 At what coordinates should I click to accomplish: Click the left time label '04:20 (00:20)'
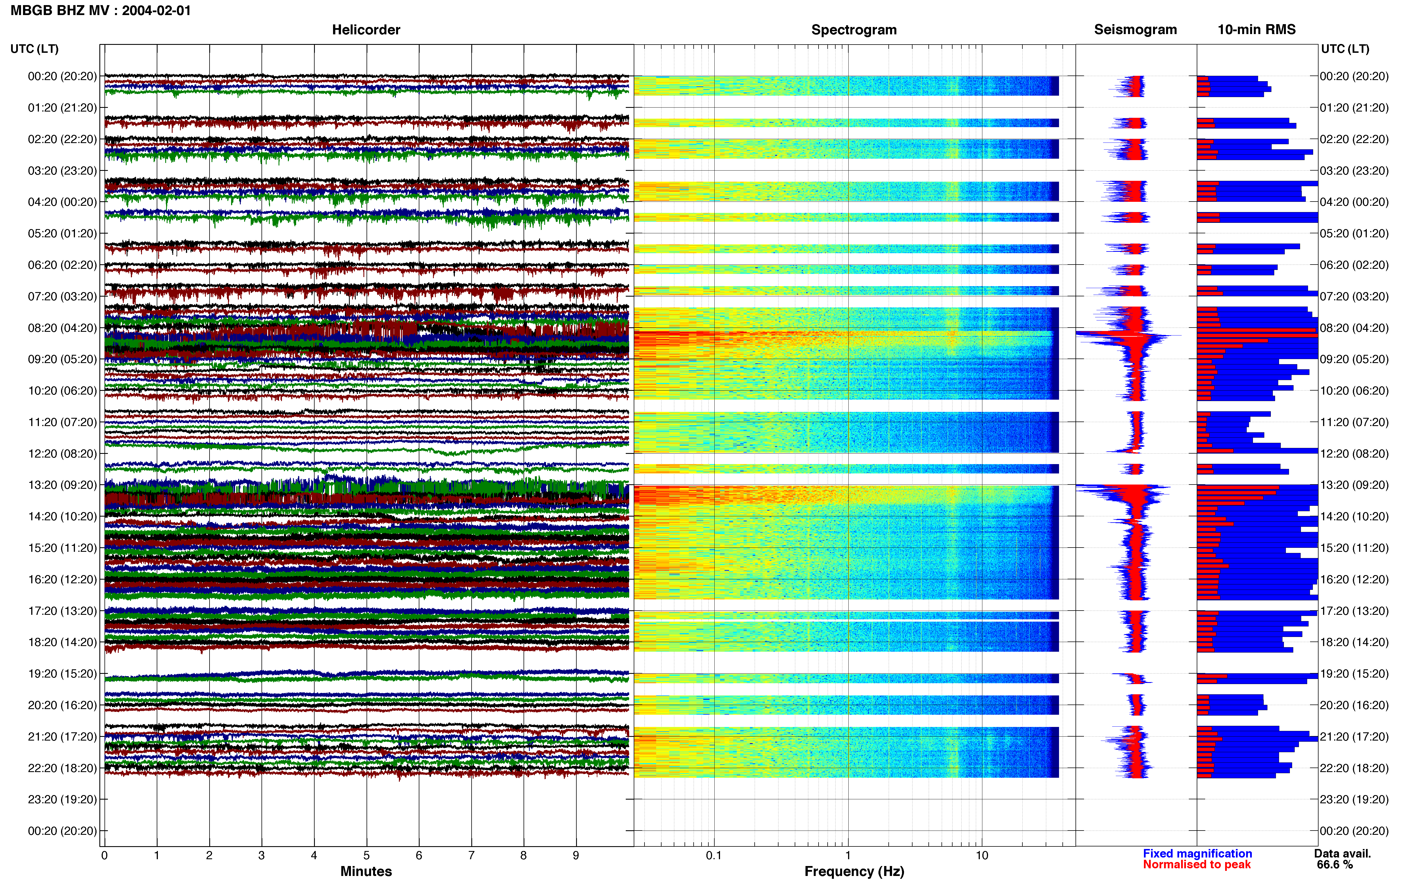point(62,202)
